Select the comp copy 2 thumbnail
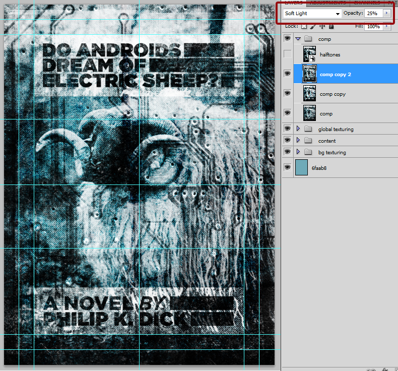Image resolution: width=398 pixels, height=371 pixels. point(309,74)
